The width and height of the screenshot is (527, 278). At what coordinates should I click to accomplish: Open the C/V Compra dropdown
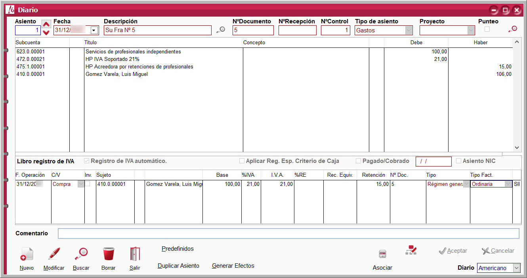point(81,184)
